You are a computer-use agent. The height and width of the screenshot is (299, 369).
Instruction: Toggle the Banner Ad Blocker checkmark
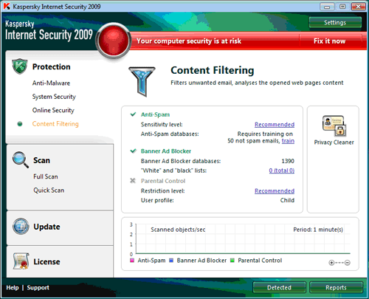tap(133, 151)
